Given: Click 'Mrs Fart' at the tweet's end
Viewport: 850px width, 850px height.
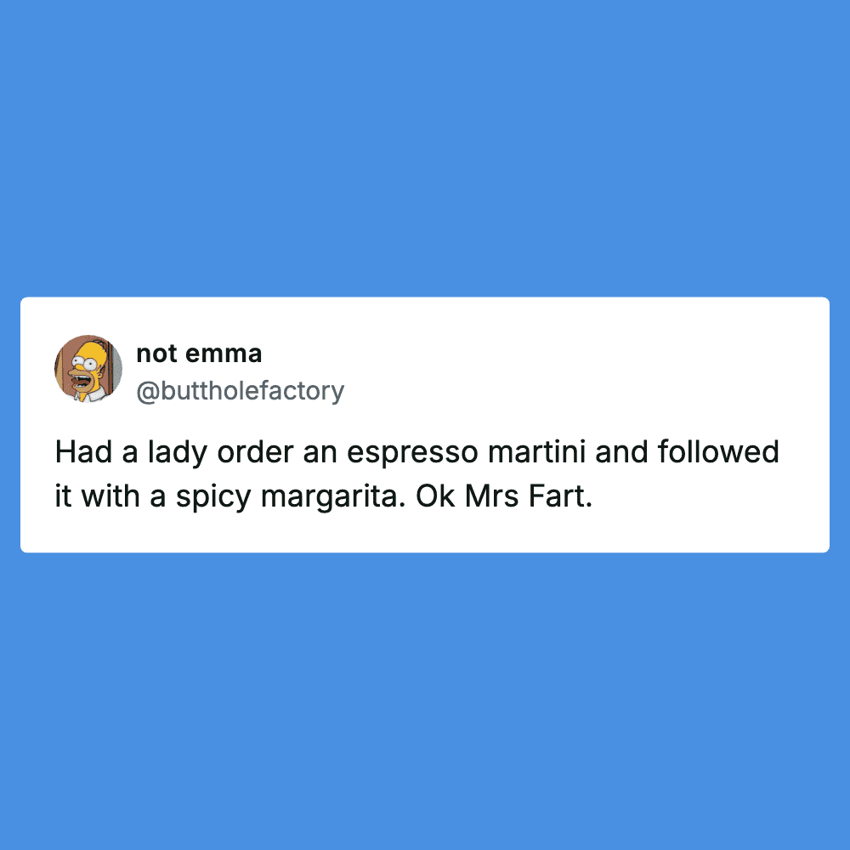Looking at the screenshot, I should pyautogui.click(x=529, y=496).
